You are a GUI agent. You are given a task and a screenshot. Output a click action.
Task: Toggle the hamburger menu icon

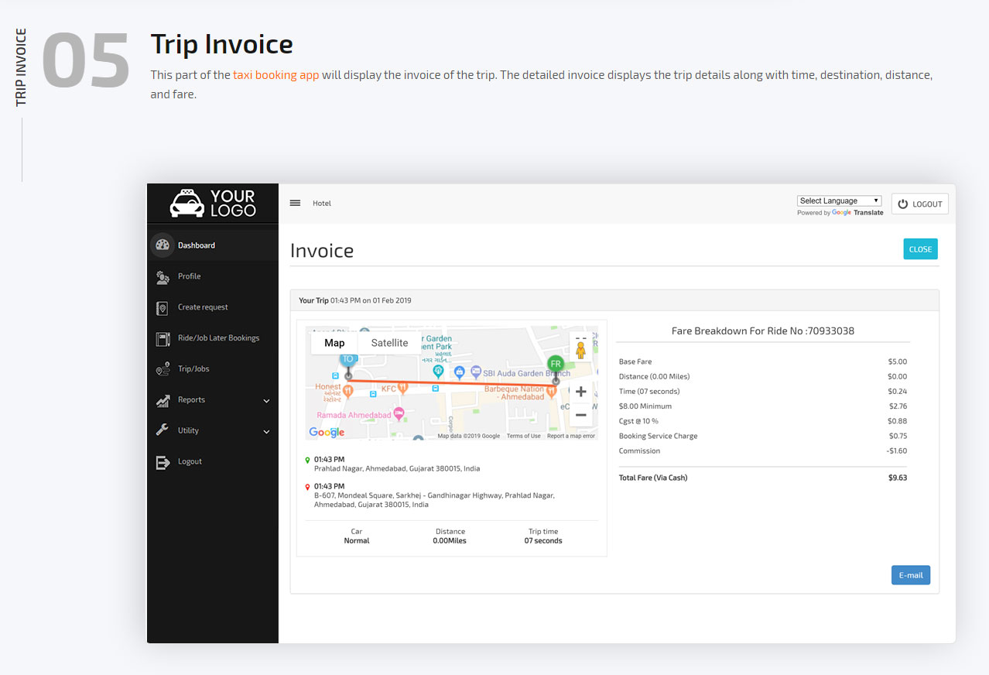[295, 204]
